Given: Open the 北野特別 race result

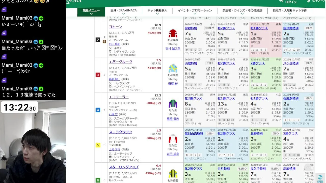Looking at the screenshot, I should [x=257, y=133].
